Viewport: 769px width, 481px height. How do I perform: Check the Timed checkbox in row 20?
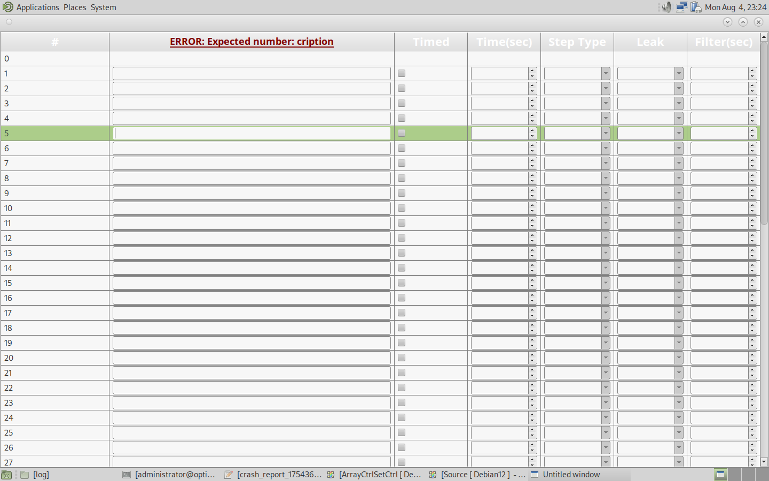pos(402,358)
